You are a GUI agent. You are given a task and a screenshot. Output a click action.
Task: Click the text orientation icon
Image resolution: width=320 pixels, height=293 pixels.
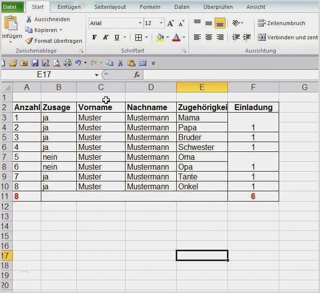236,23
